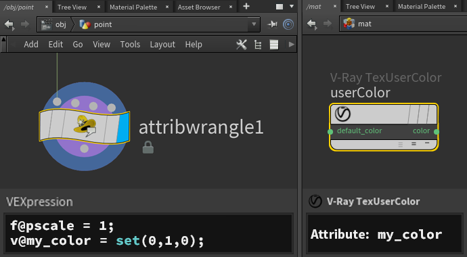
Task: Go back in the mat network editor
Action: pos(312,24)
